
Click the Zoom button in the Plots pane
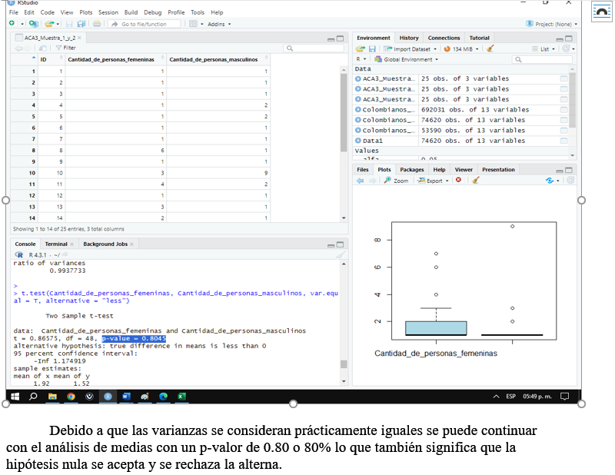(396, 181)
